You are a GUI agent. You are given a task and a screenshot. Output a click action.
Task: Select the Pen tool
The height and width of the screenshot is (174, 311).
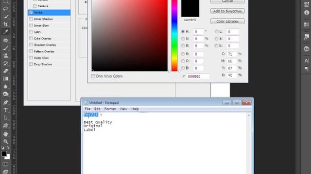(5, 102)
